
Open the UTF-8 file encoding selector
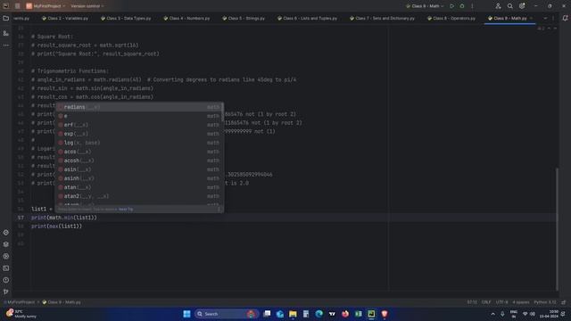point(501,302)
